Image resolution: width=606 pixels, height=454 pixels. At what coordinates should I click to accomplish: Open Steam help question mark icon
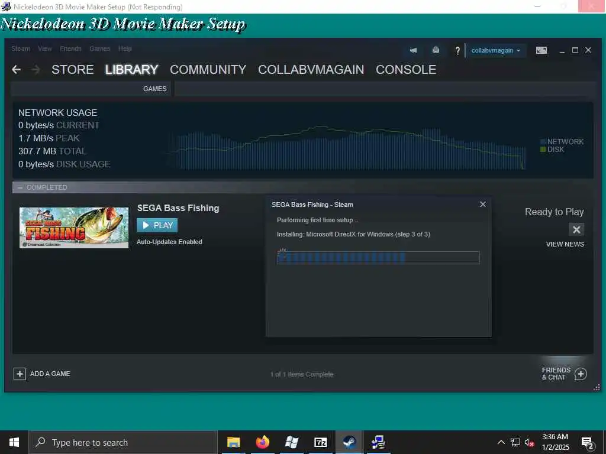457,50
